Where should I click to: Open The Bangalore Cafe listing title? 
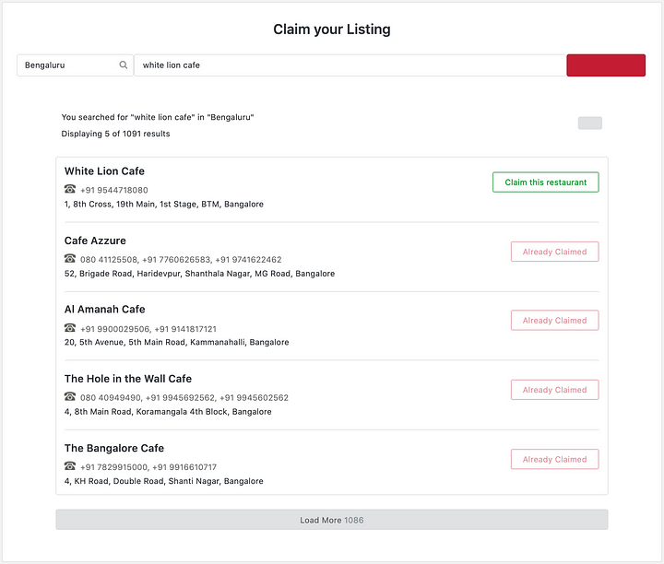pos(113,448)
